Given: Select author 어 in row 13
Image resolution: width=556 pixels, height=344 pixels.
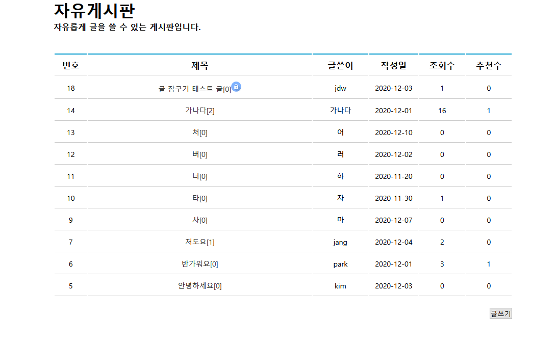Looking at the screenshot, I should (x=340, y=133).
